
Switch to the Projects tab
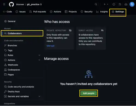click(x=71, y=12)
